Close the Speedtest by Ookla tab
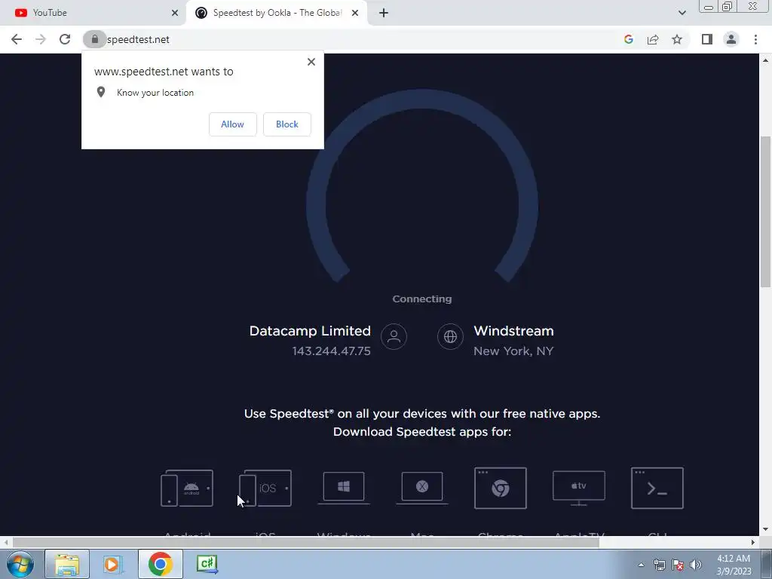772x579 pixels. 355,13
